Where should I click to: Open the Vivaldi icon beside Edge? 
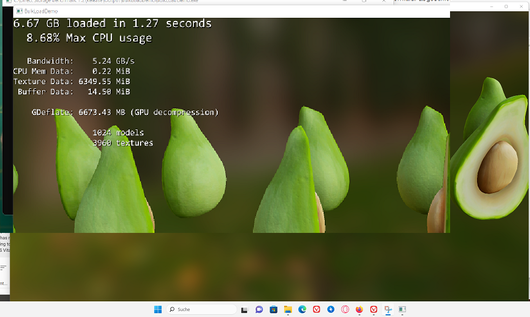[x=317, y=309]
